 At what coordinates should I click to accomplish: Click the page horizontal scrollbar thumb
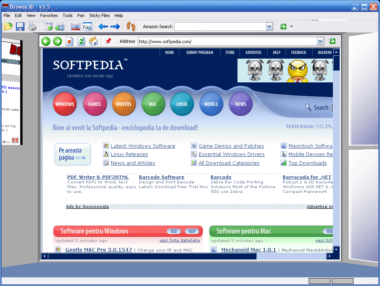pos(152,256)
